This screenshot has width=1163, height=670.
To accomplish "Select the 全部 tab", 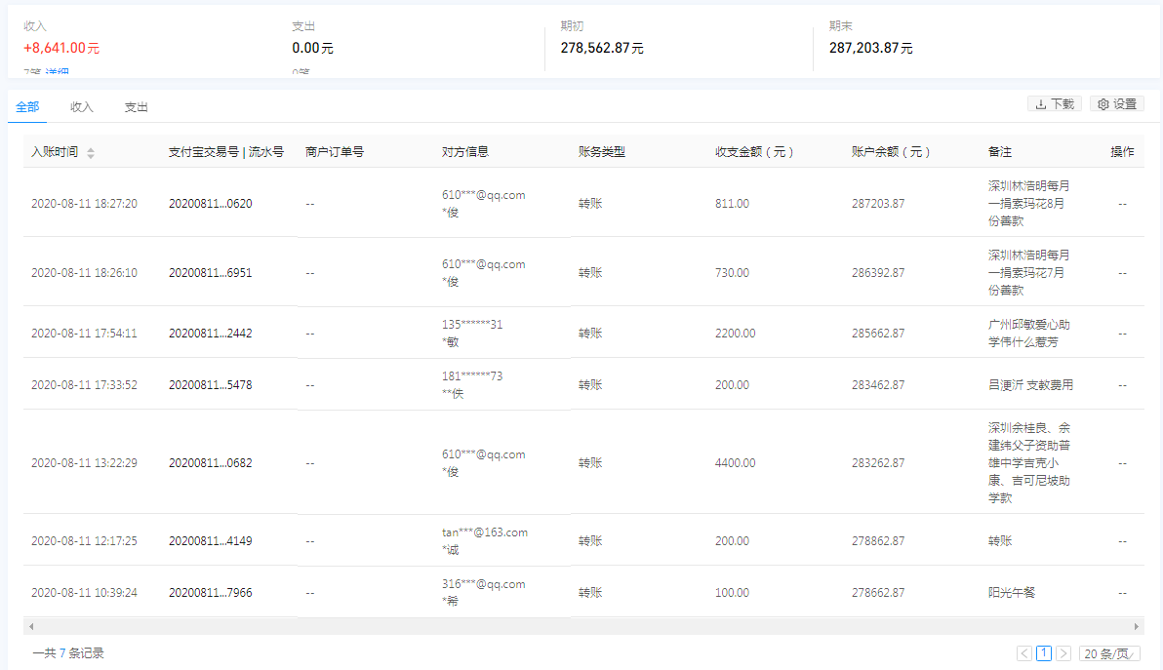I will tap(27, 107).
